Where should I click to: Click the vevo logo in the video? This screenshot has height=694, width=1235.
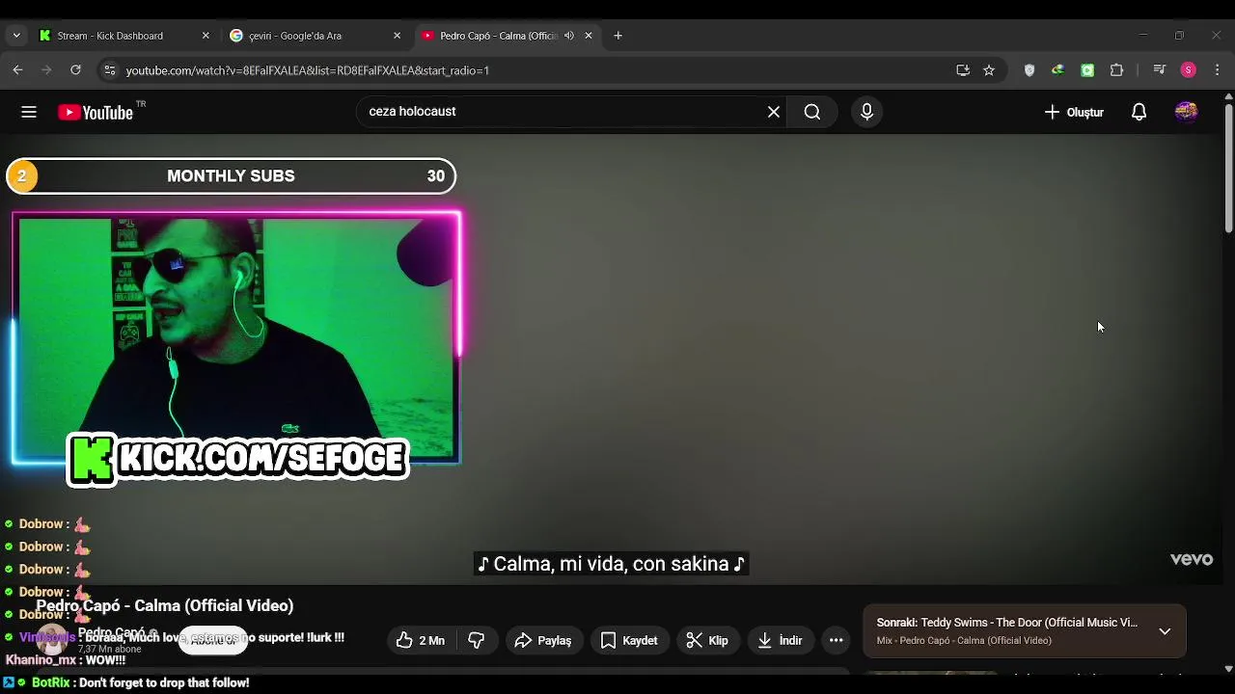(1192, 559)
